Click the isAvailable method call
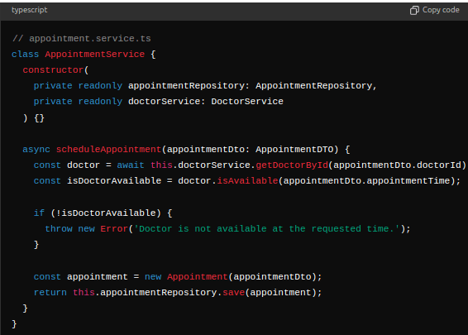The image size is (468, 335). [x=247, y=181]
